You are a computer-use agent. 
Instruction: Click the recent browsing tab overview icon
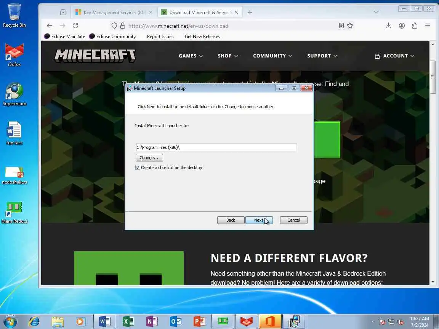[63, 12]
